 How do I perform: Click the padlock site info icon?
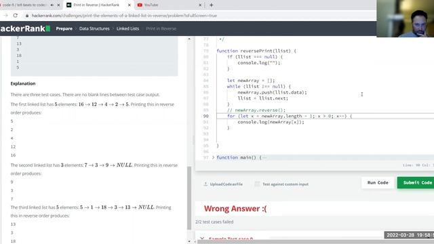[x=27, y=16]
